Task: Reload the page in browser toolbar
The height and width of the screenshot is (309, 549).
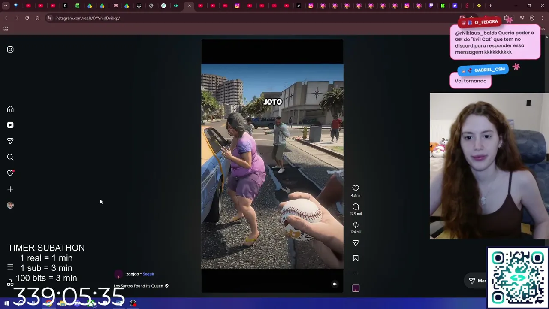Action: [27, 18]
